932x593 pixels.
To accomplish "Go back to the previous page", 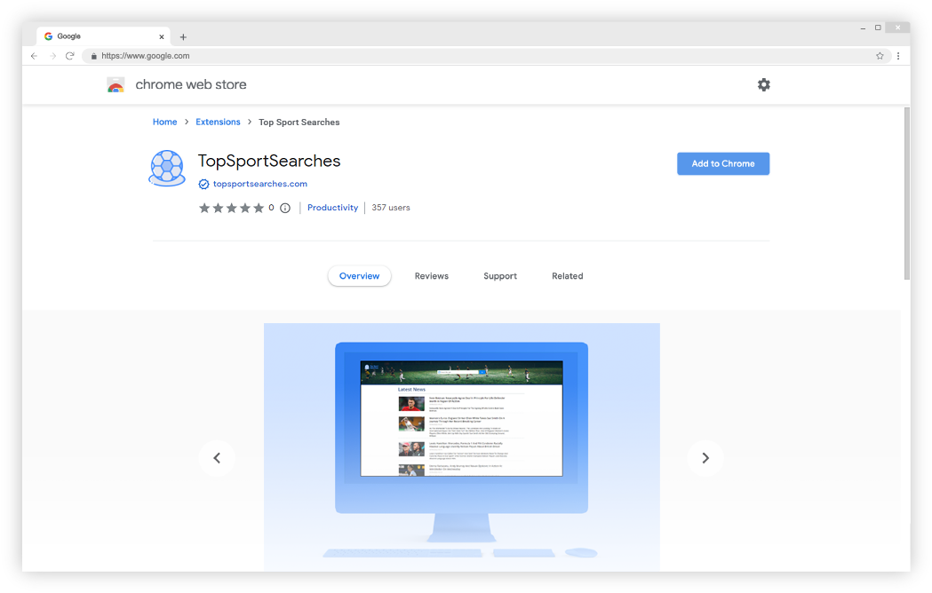I will 34,56.
